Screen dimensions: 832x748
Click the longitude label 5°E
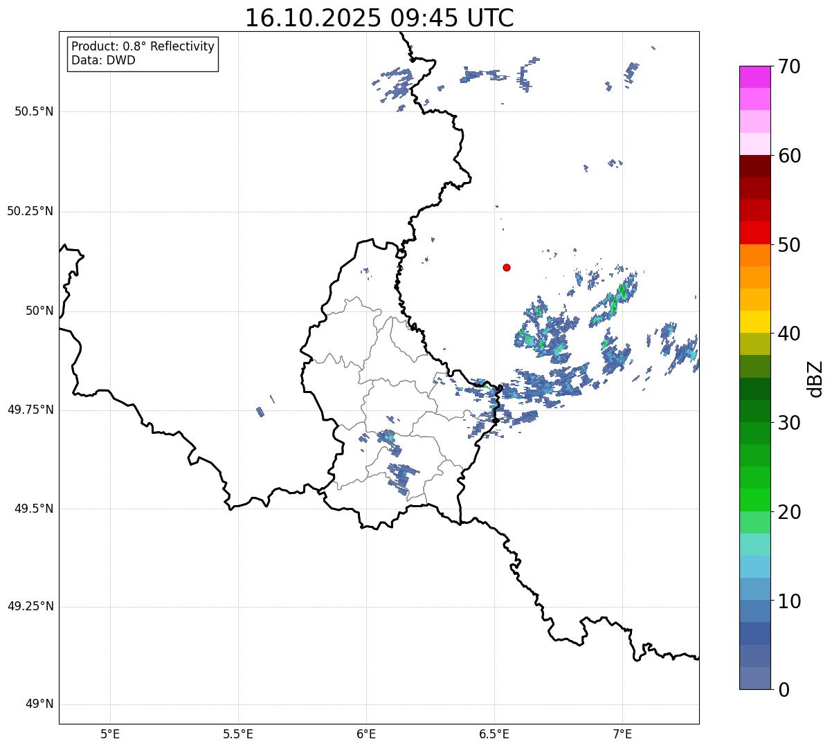point(110,735)
